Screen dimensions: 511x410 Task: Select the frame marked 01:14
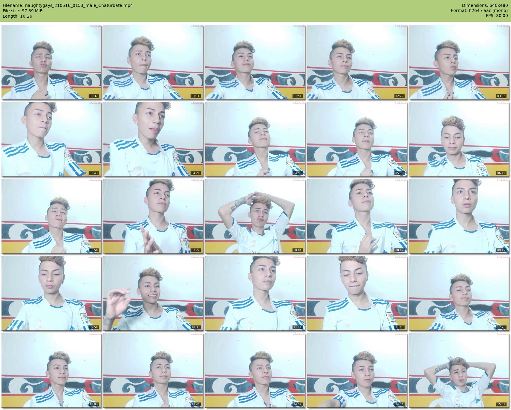[153, 62]
